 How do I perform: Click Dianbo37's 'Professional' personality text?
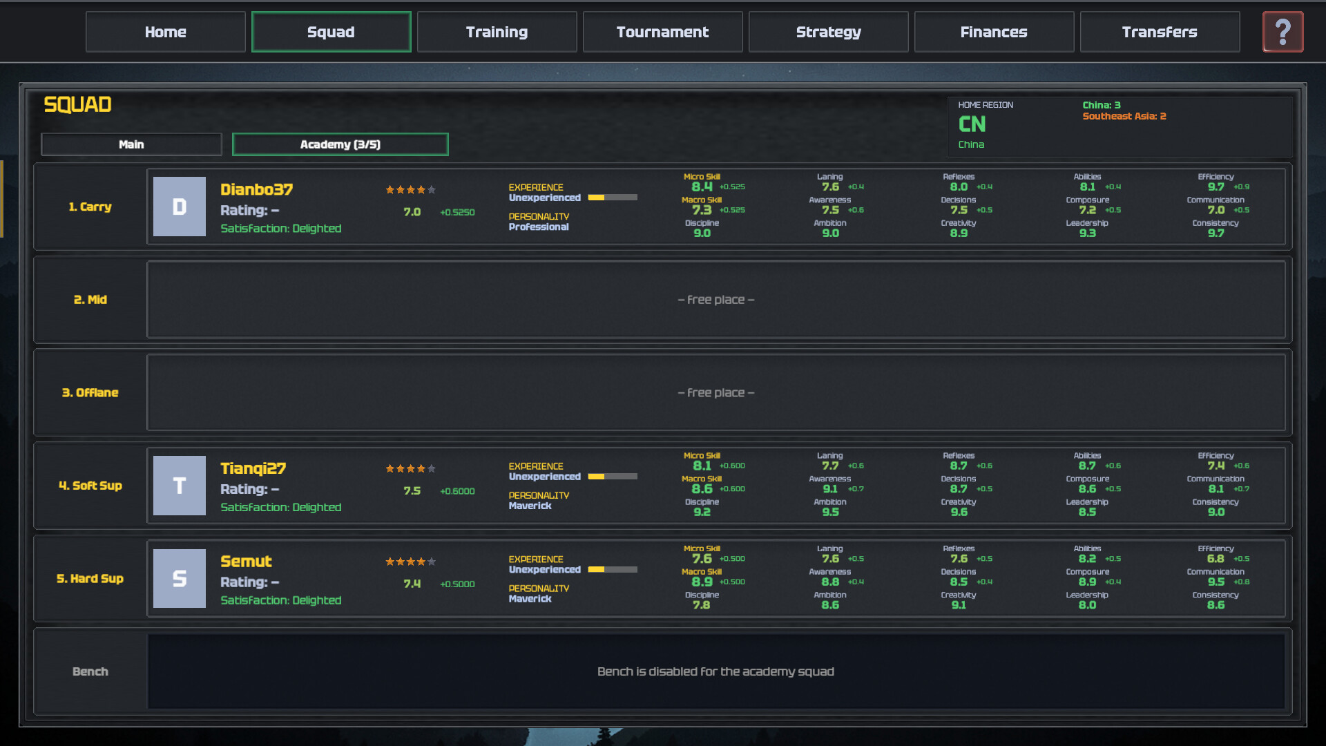click(x=539, y=227)
